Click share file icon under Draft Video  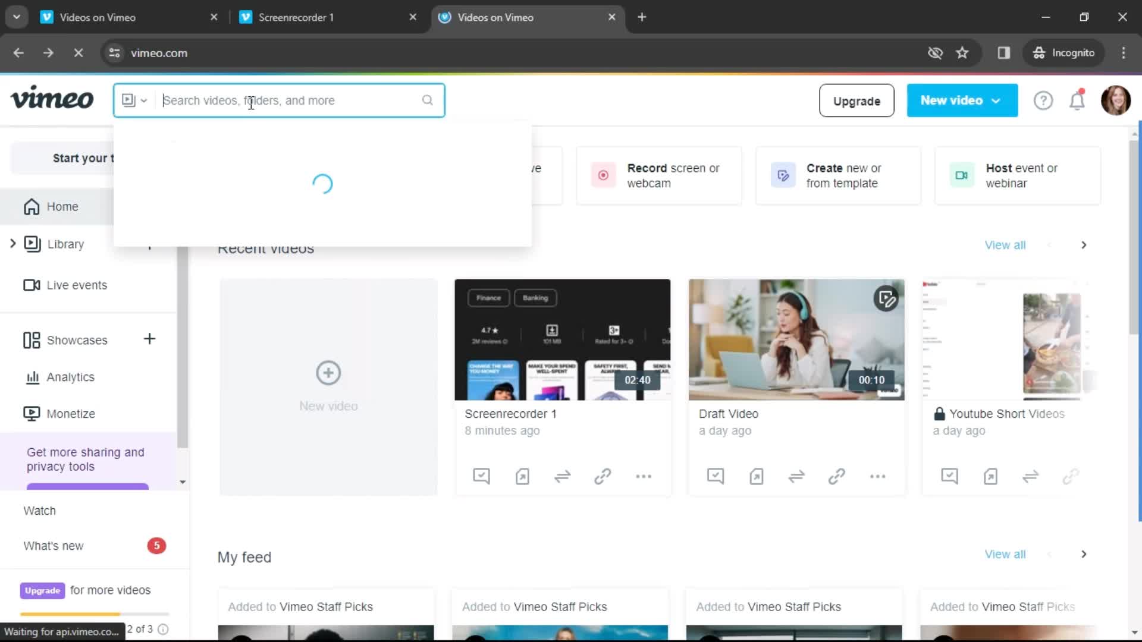pos(757,476)
